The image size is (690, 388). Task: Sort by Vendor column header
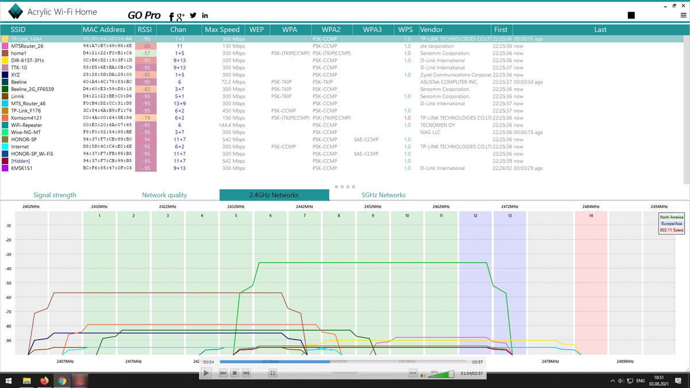tap(454, 29)
